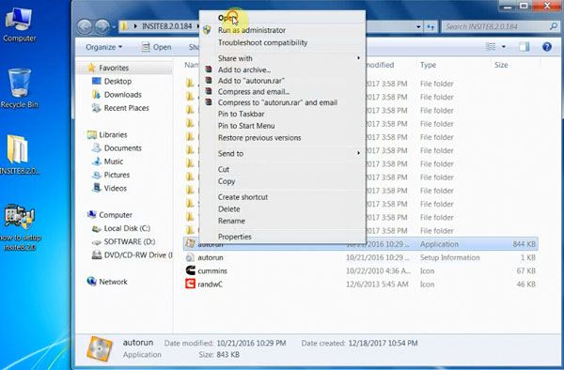The height and width of the screenshot is (370, 564).
Task: Select the how to setup insite8.2.0 desktop shortcut
Action: pyautogui.click(x=20, y=227)
